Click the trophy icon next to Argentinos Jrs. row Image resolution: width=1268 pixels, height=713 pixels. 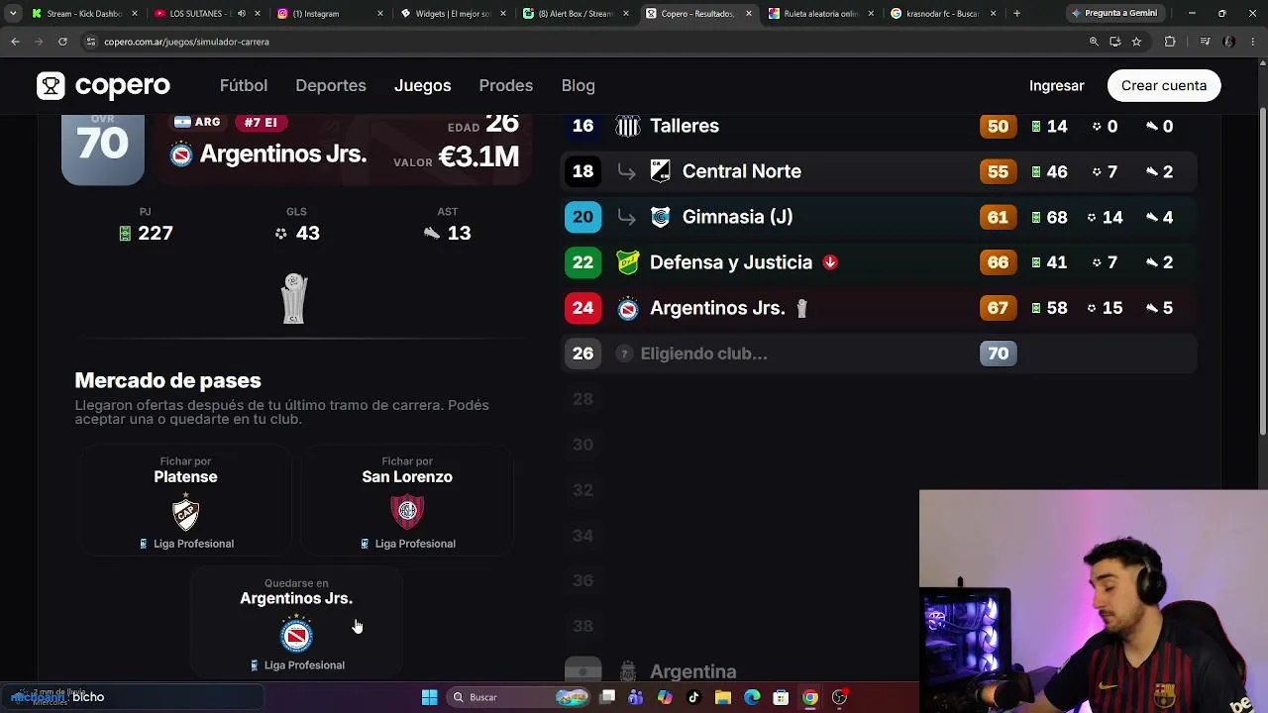[802, 308]
